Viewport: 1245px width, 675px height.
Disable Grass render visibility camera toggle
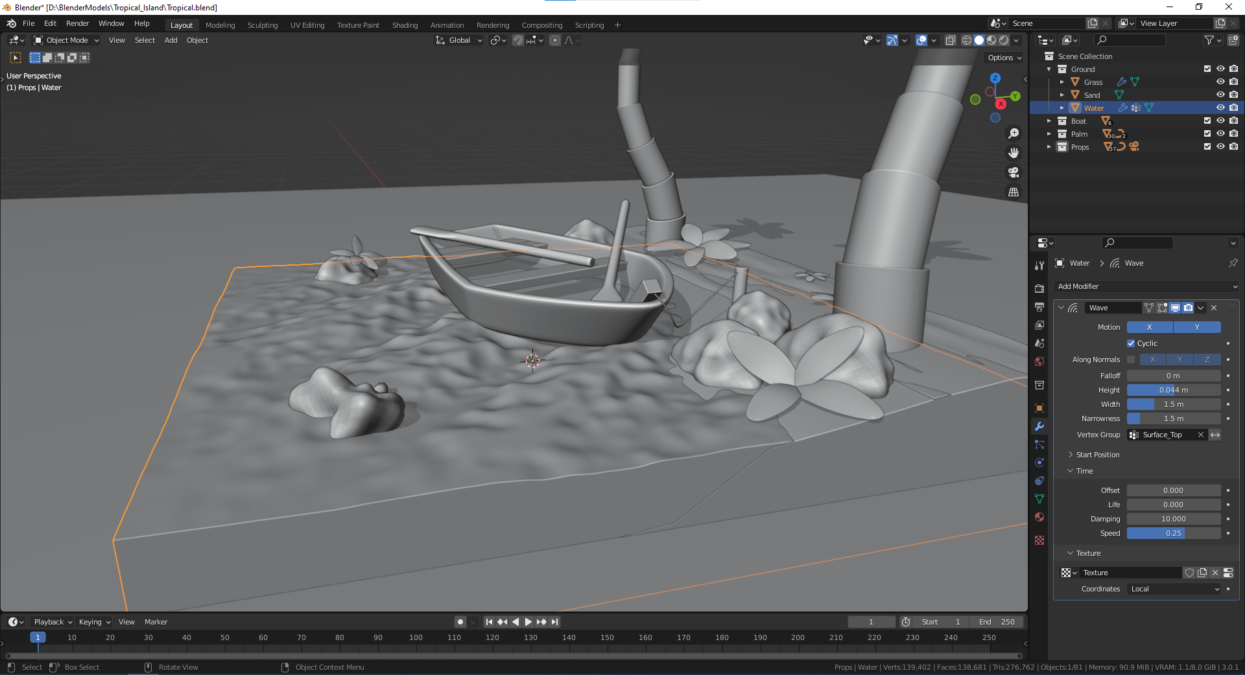pyautogui.click(x=1234, y=82)
